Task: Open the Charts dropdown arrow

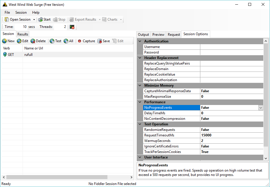Action: 121,19
